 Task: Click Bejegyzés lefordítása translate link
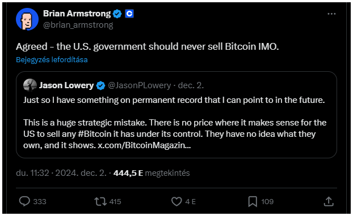click(52, 60)
